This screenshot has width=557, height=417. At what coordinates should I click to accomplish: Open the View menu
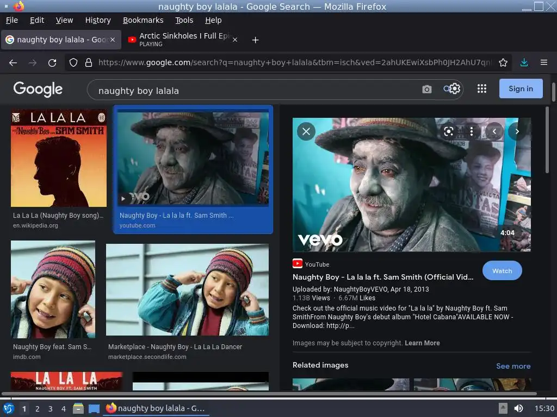point(64,20)
